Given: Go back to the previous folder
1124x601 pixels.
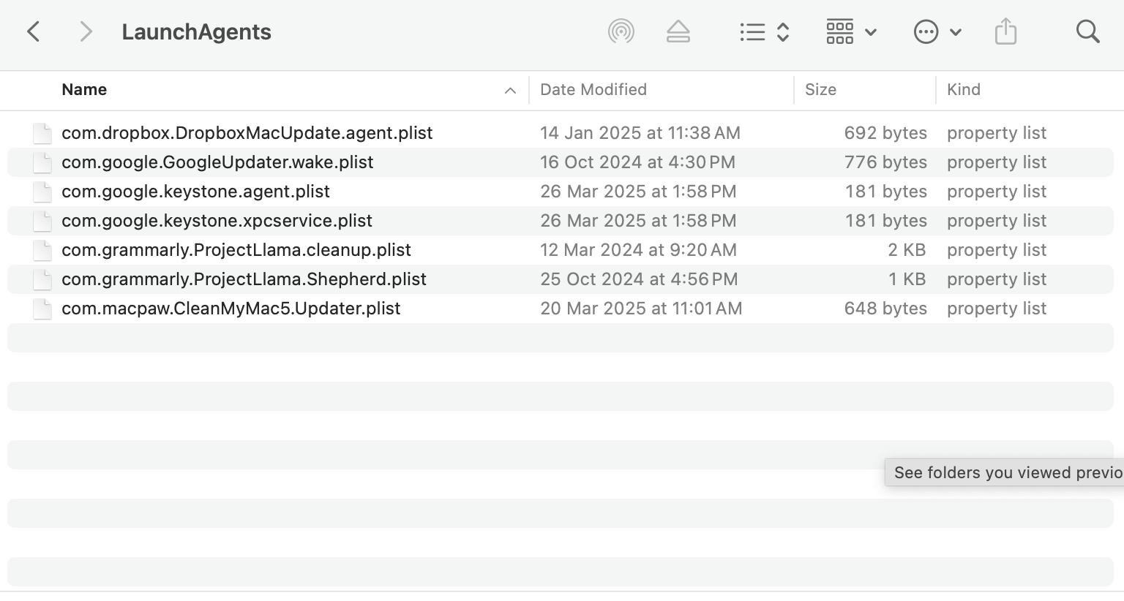Looking at the screenshot, I should (x=33, y=31).
